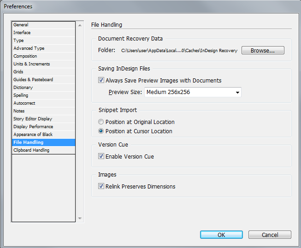Click the recovery folder path text

(x=179, y=51)
